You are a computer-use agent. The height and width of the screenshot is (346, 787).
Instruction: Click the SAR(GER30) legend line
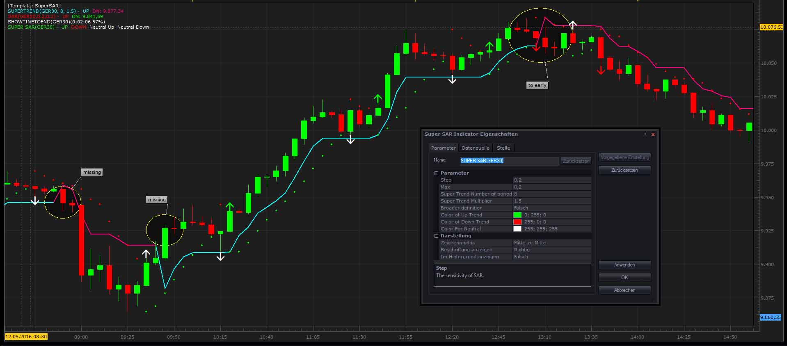[x=55, y=16]
